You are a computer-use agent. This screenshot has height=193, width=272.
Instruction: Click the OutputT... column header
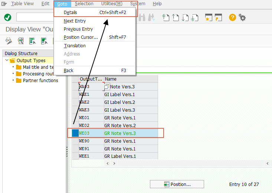(91, 79)
